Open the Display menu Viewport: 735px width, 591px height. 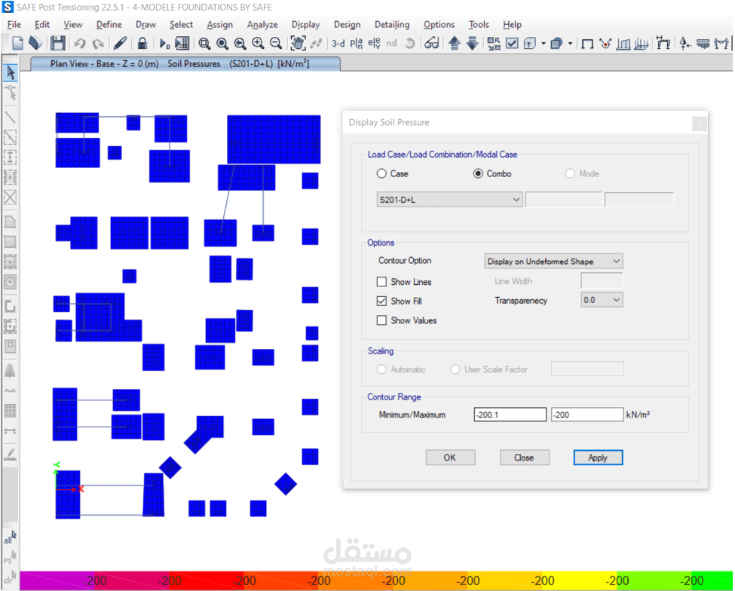(x=305, y=25)
